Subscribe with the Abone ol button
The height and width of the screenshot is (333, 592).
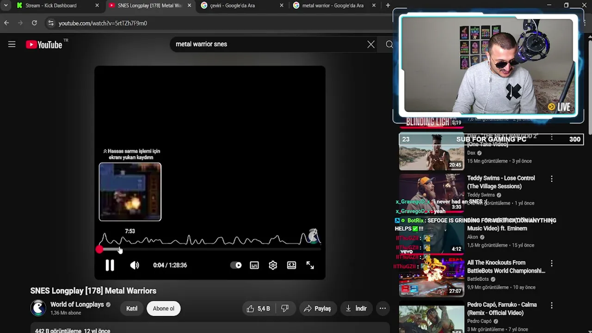pyautogui.click(x=164, y=308)
